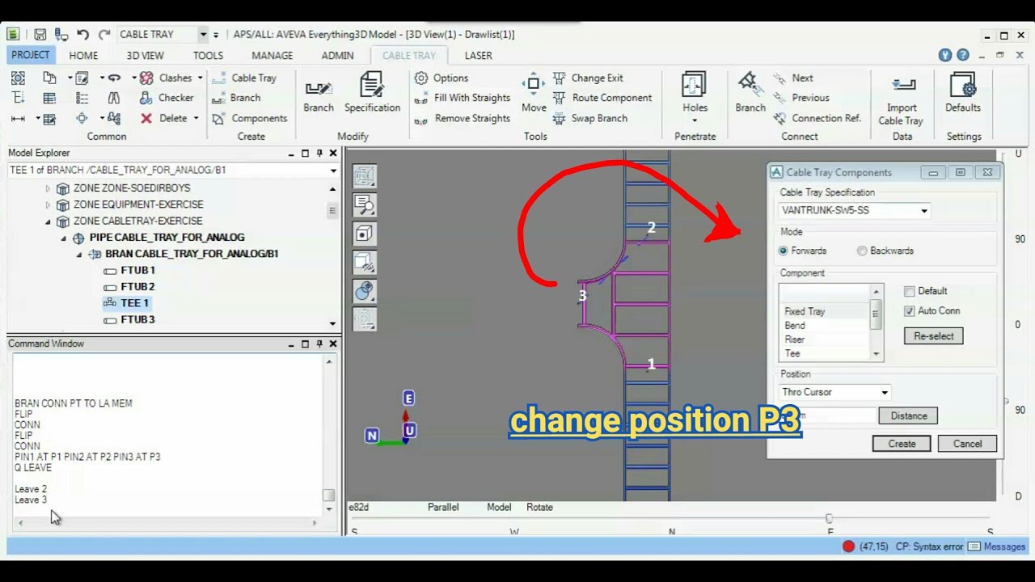Collapse PIPE CABLE_TRAY_FOR_ANALOG node
Viewport: 1035px width, 582px height.
pos(64,238)
